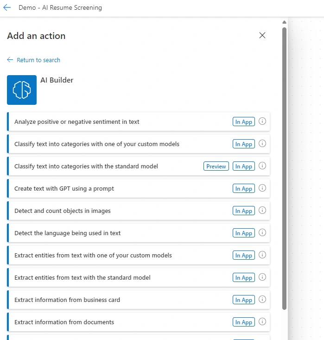Click the AI Builder brain icon
The width and height of the screenshot is (324, 340).
tap(22, 90)
